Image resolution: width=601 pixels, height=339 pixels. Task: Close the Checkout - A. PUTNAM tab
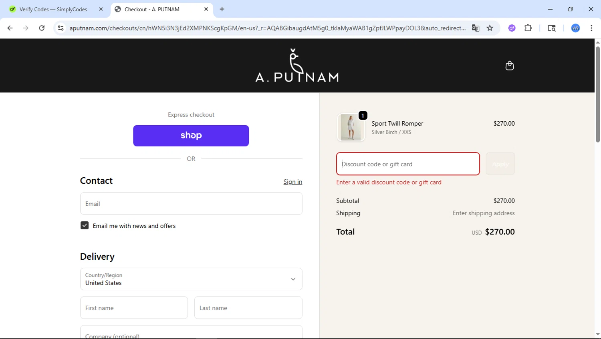click(x=206, y=9)
